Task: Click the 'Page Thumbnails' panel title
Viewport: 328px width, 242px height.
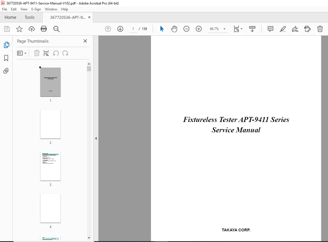Action: point(33,41)
